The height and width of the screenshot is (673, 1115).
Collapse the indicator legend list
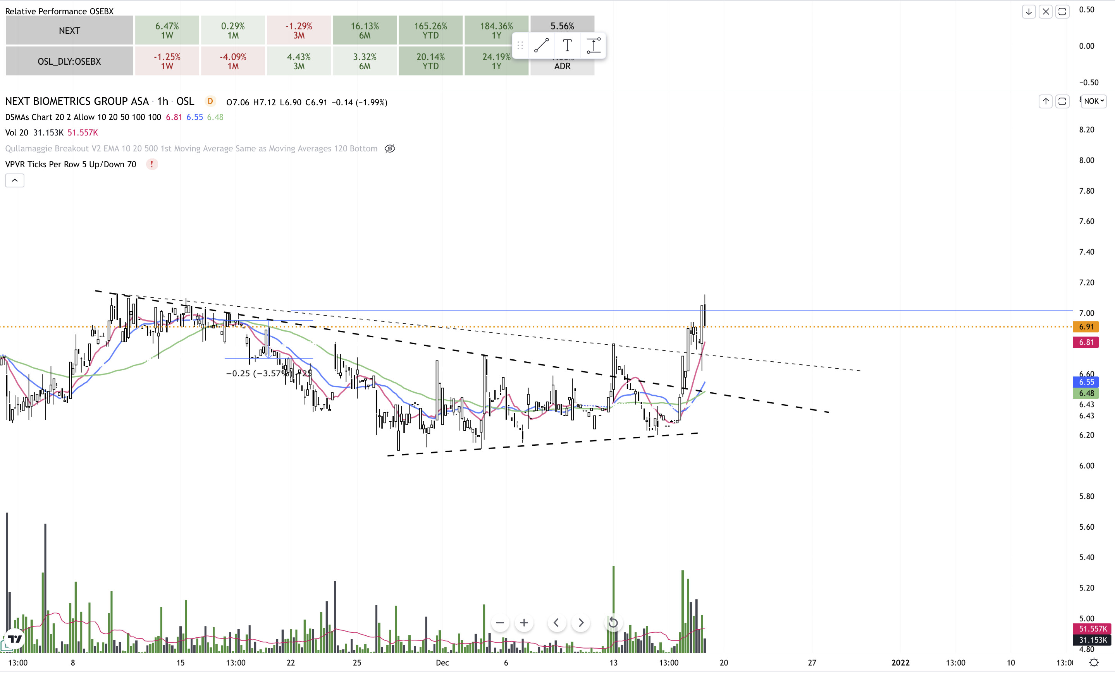click(14, 181)
